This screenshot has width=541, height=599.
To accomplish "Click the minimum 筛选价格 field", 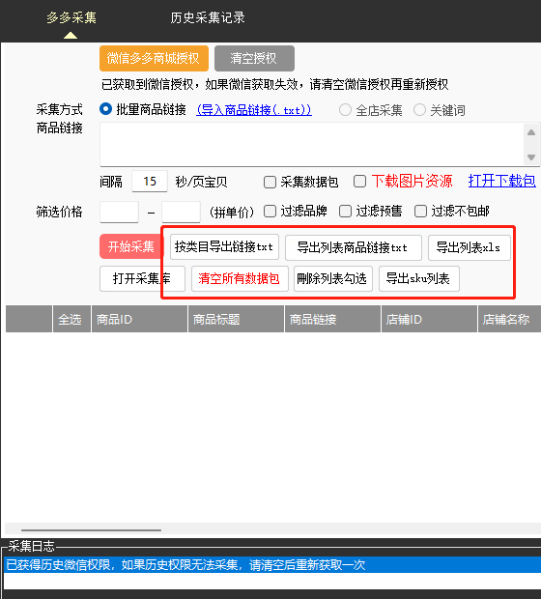I will [x=119, y=212].
